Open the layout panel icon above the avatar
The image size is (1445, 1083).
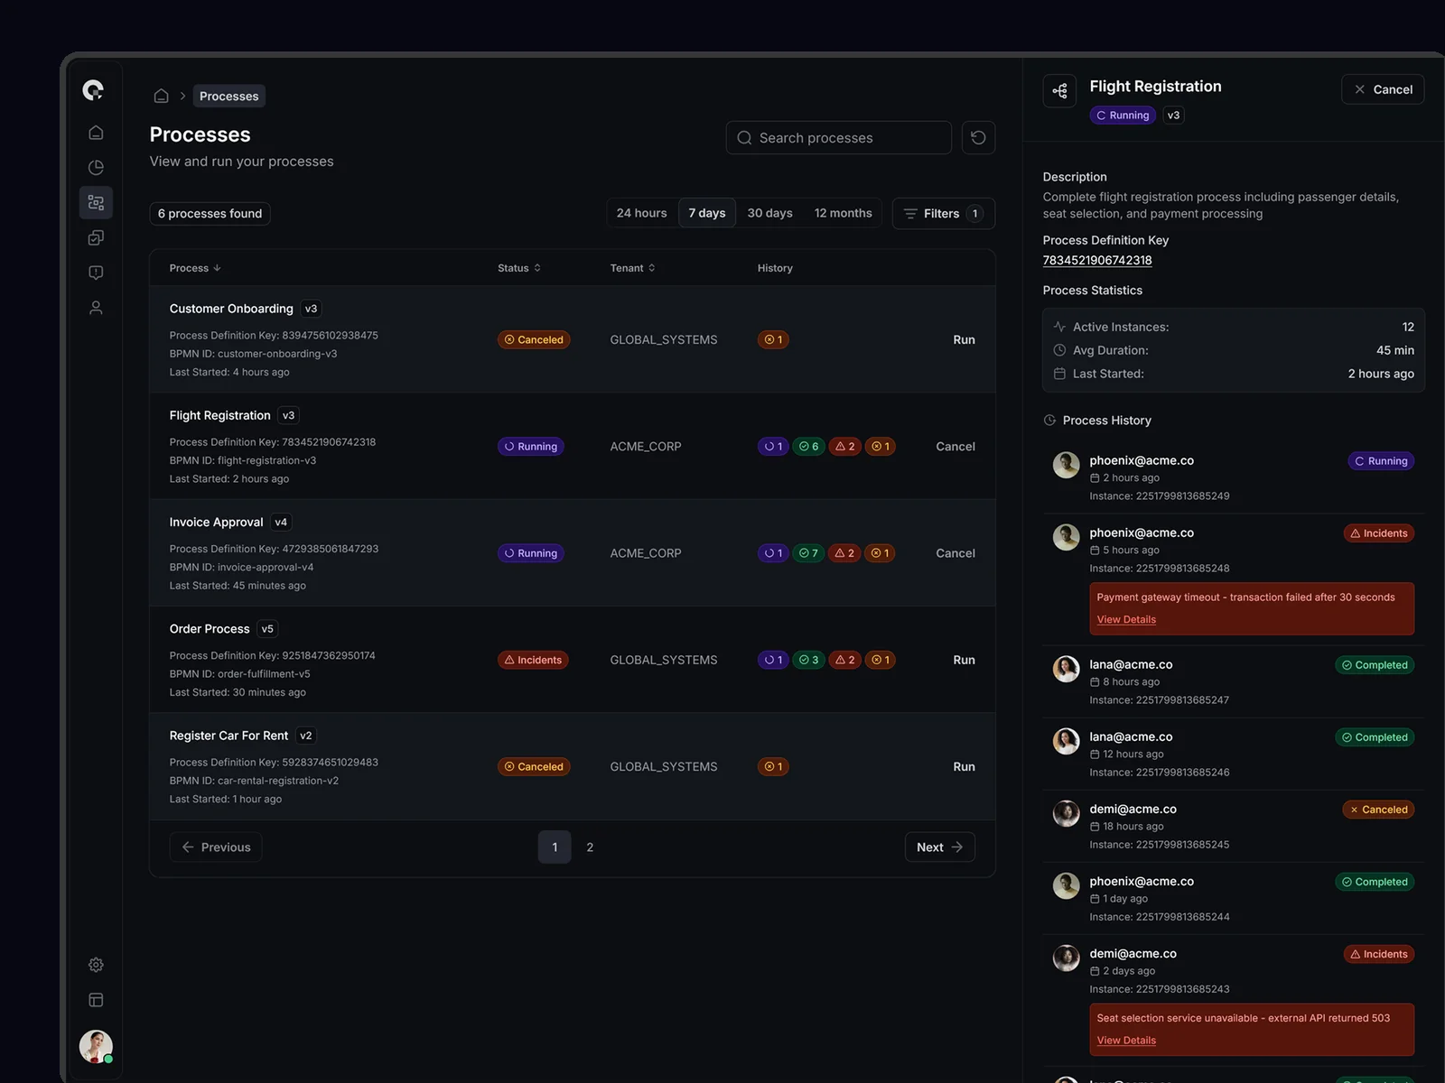[x=96, y=1000]
